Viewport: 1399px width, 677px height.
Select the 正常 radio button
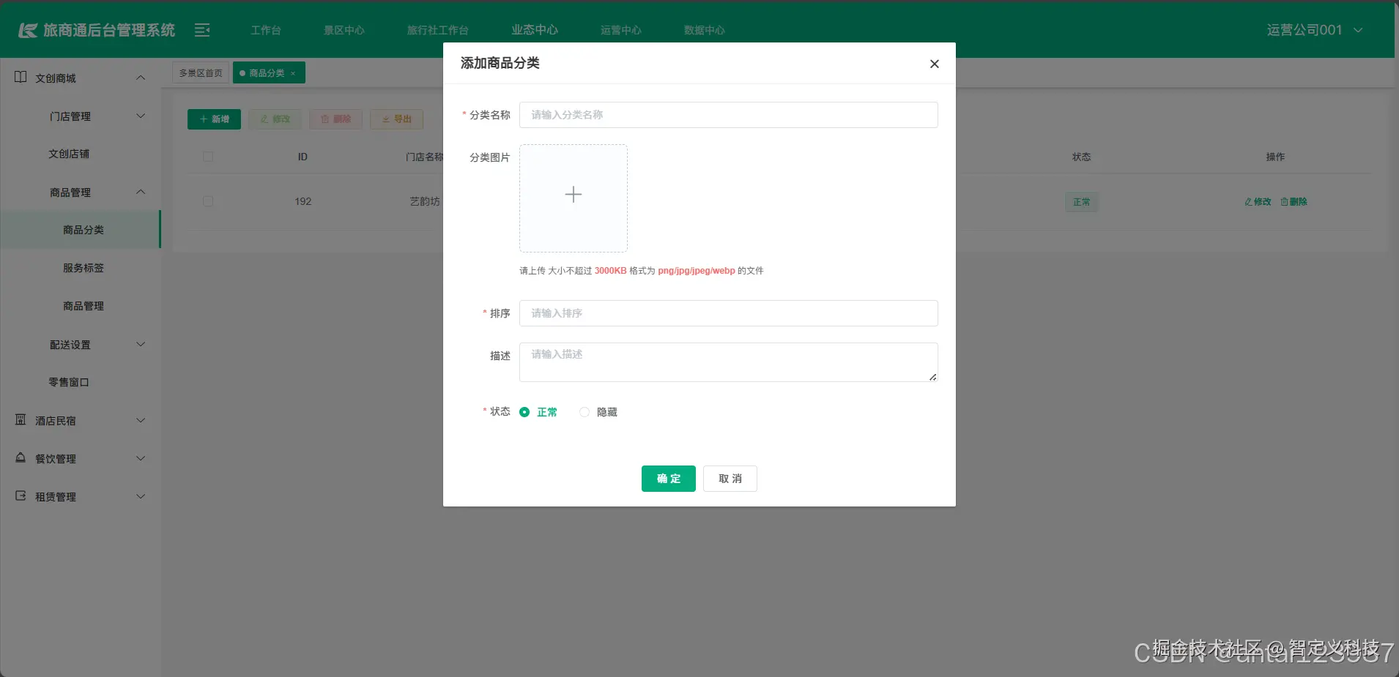524,412
